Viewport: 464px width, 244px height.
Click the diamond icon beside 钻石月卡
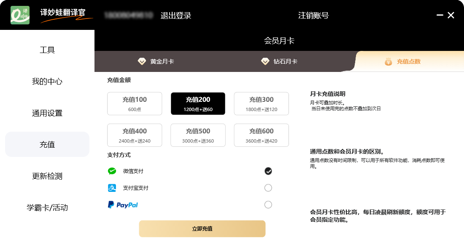pyautogui.click(x=265, y=61)
